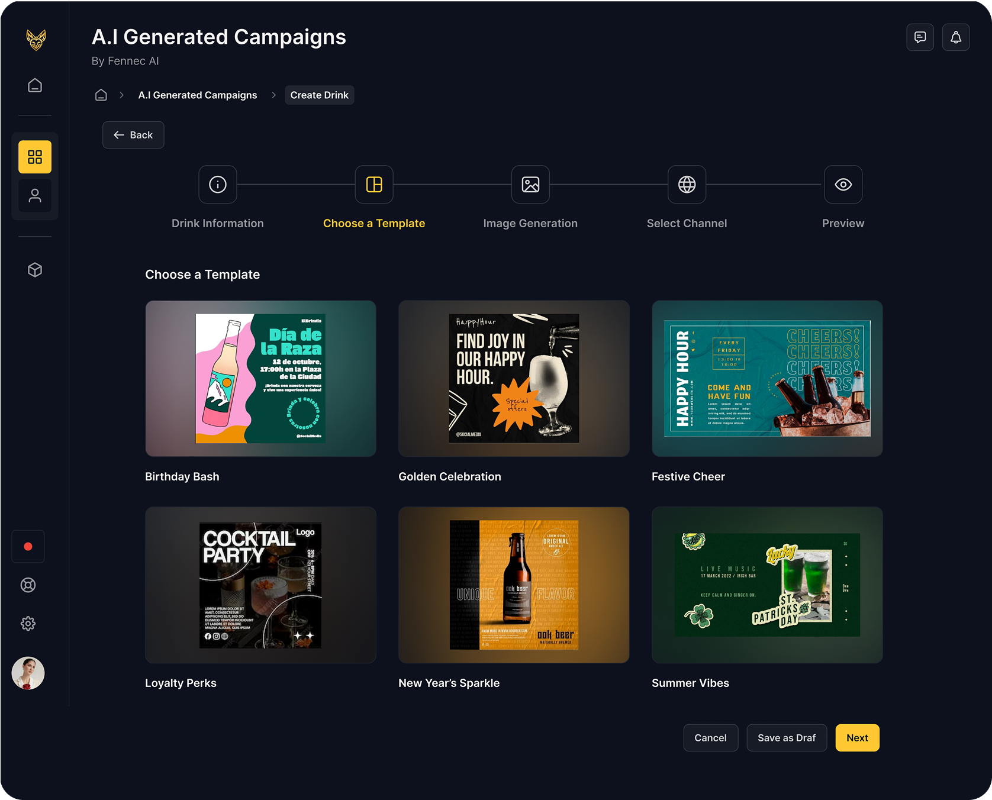Screen dimensions: 992x800
Task: Click the Cancel button
Action: click(x=710, y=738)
